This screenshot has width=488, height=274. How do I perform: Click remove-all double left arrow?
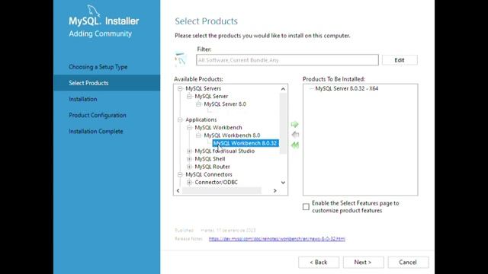coord(295,145)
